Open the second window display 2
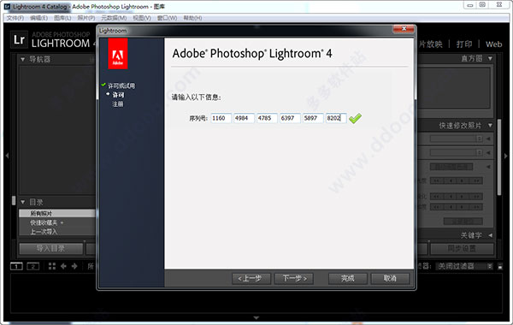The image size is (513, 325). pyautogui.click(x=32, y=266)
